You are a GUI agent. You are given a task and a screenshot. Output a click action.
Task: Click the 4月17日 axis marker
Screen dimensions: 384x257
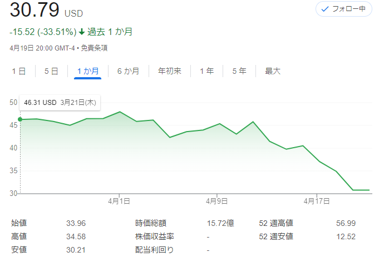tap(317, 201)
